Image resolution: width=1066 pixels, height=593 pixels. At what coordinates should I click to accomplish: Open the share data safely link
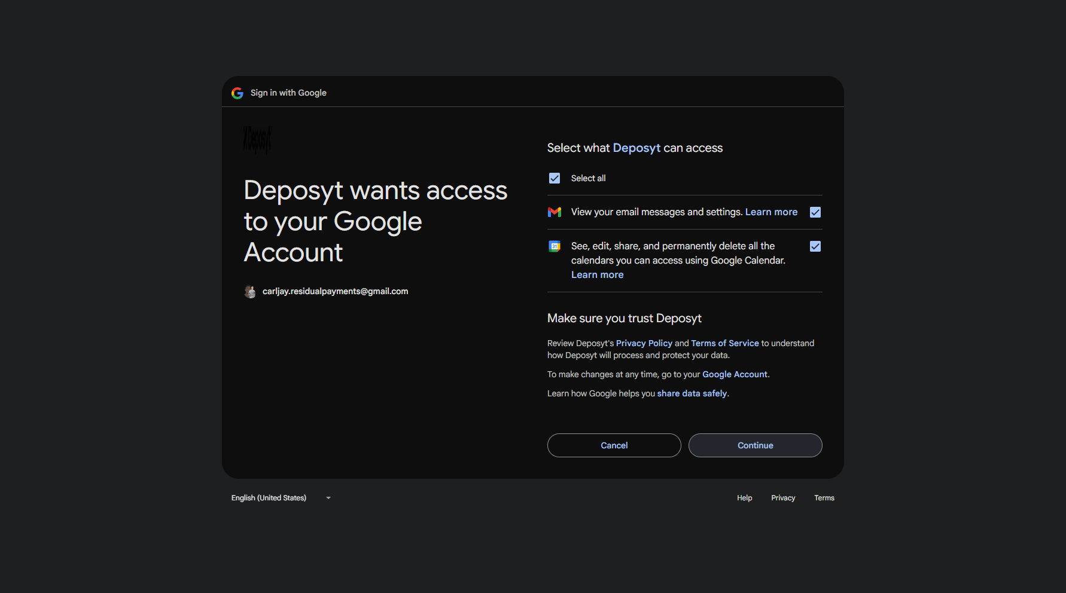pyautogui.click(x=692, y=393)
